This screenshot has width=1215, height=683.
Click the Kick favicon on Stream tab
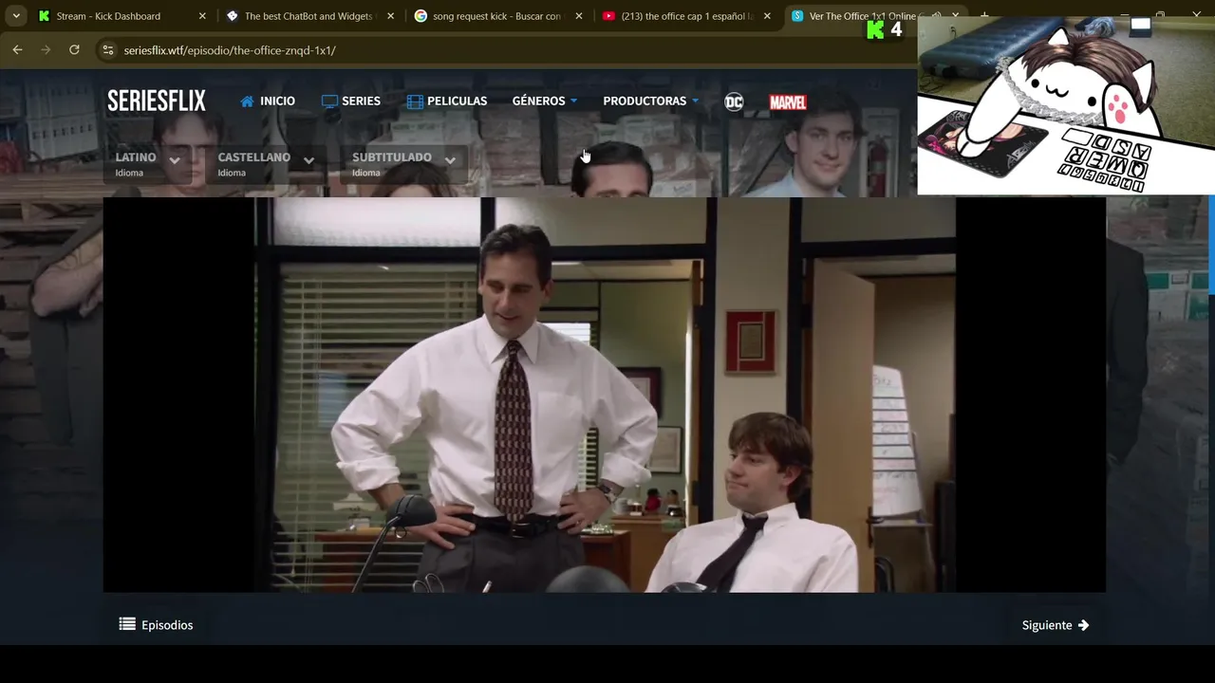click(x=44, y=16)
